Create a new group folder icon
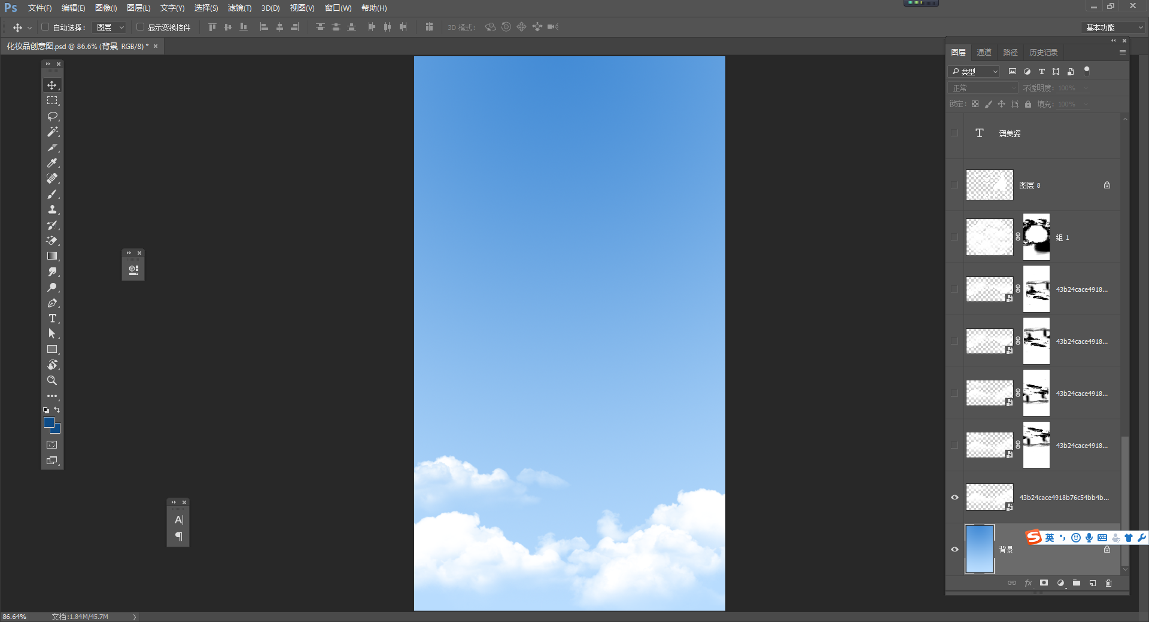The height and width of the screenshot is (622, 1149). [1077, 583]
